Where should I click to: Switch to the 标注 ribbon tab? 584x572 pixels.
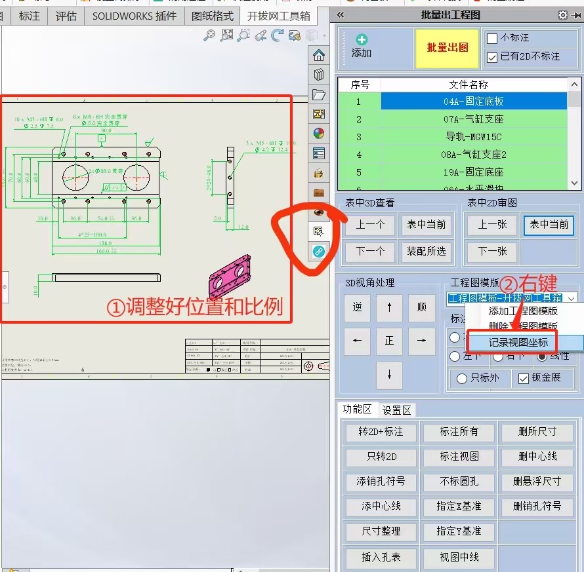tap(29, 16)
